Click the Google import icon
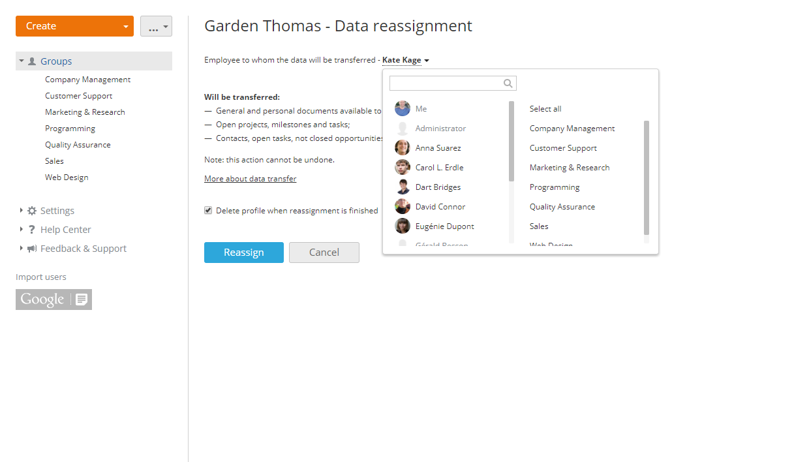 coord(53,299)
